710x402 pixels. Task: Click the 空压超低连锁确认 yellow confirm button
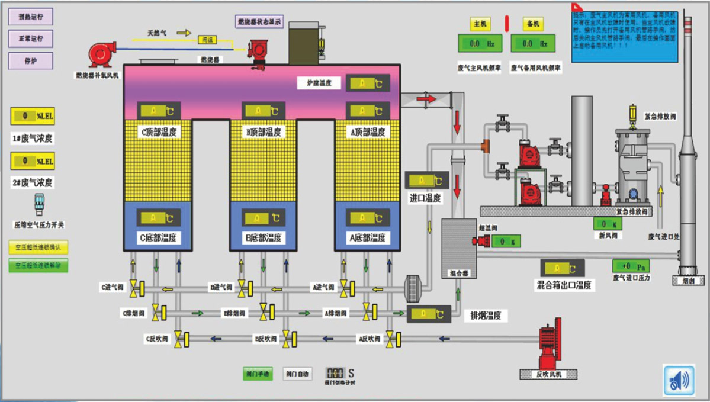tap(38, 247)
